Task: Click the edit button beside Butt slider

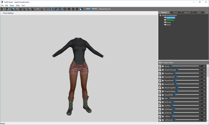Action: (160, 98)
